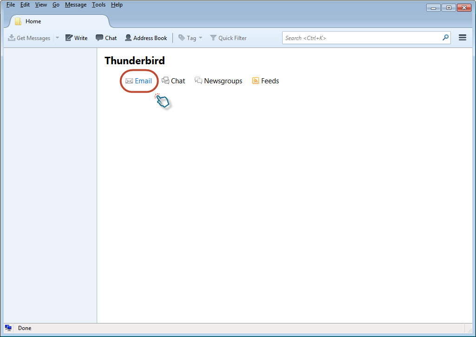Viewport: 476px width, 337px height.
Task: Open Chat from the toolbar
Action: [x=106, y=38]
